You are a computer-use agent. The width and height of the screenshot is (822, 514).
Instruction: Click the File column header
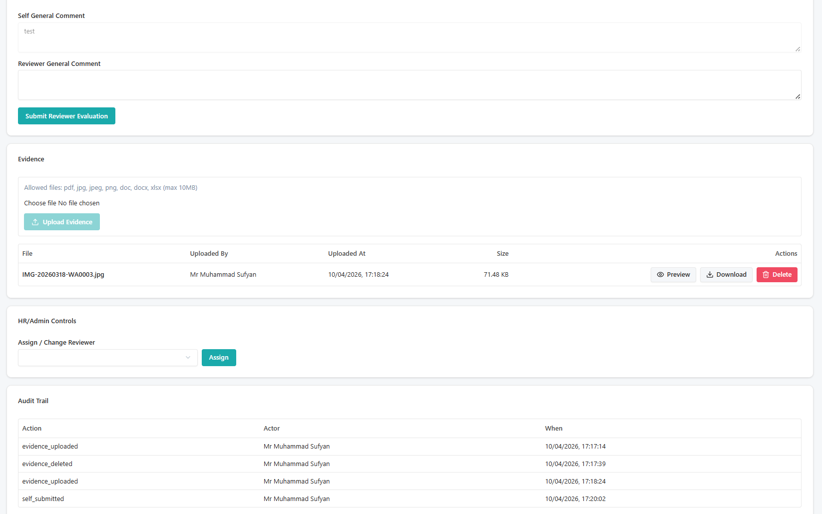point(27,254)
